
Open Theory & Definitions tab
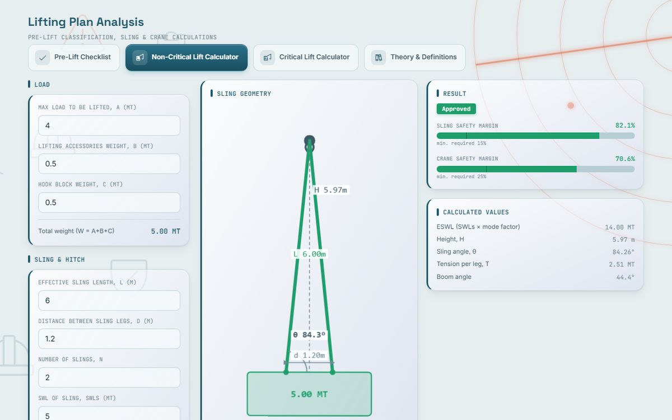(414, 58)
